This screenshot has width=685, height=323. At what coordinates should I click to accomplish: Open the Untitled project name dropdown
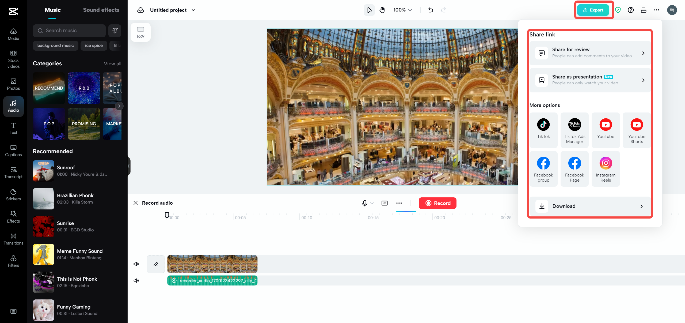point(193,10)
